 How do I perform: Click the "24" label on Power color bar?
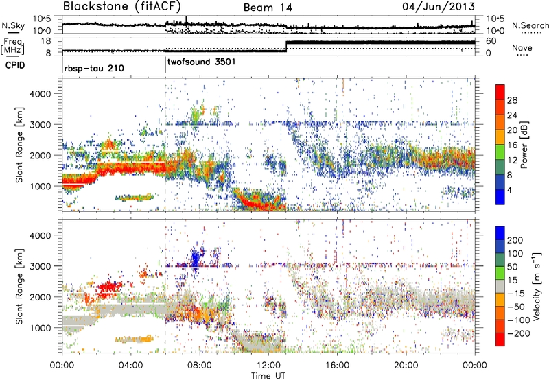(x=512, y=115)
